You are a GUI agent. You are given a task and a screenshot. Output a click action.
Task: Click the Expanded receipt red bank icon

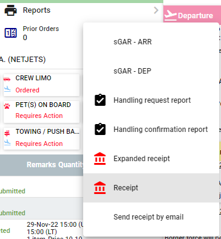tap(100, 159)
